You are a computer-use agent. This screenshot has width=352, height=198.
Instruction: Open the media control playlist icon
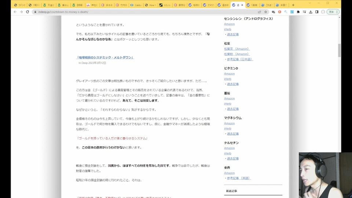click(x=304, y=12)
